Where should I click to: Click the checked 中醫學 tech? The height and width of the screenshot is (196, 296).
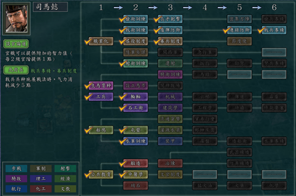point(136,174)
